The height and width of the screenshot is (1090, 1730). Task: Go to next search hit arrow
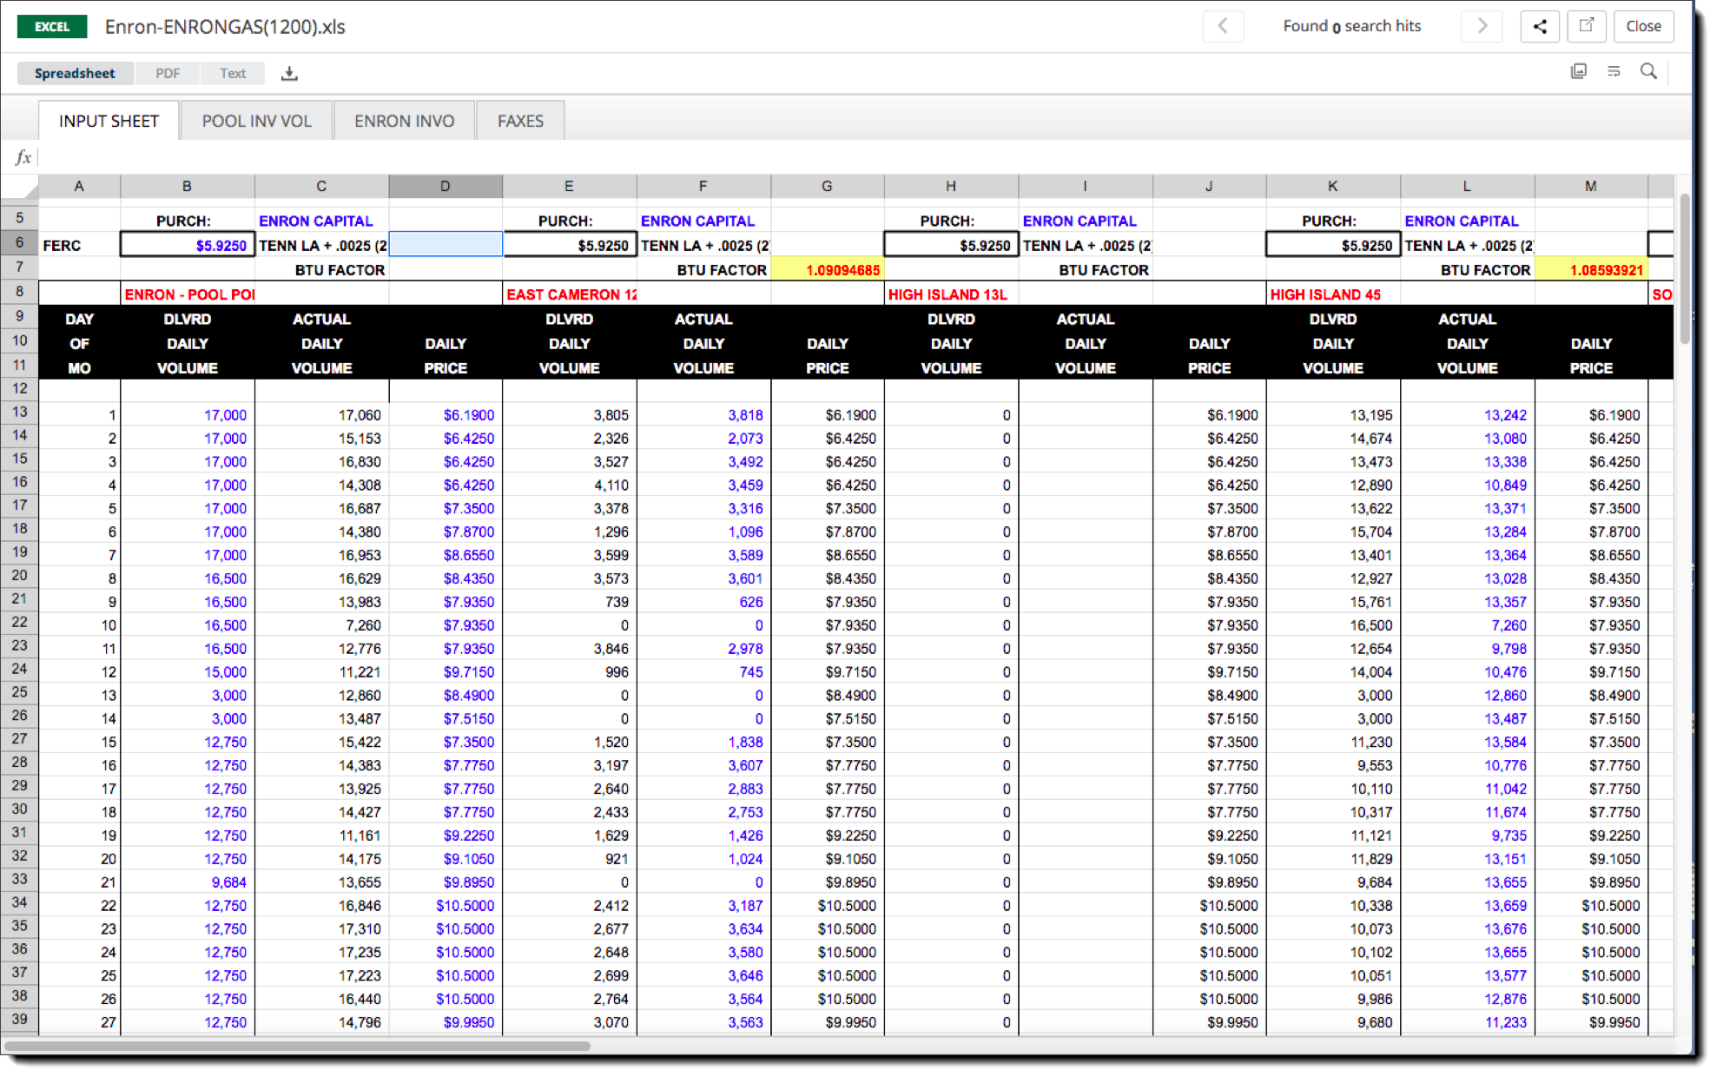point(1482,26)
